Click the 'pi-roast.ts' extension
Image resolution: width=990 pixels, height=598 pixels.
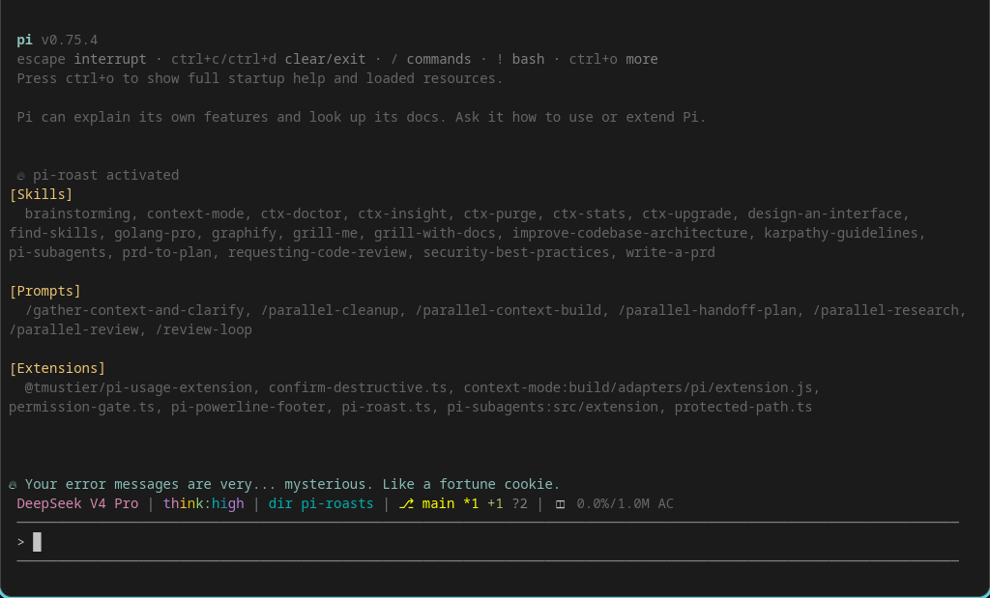pyautogui.click(x=386, y=407)
